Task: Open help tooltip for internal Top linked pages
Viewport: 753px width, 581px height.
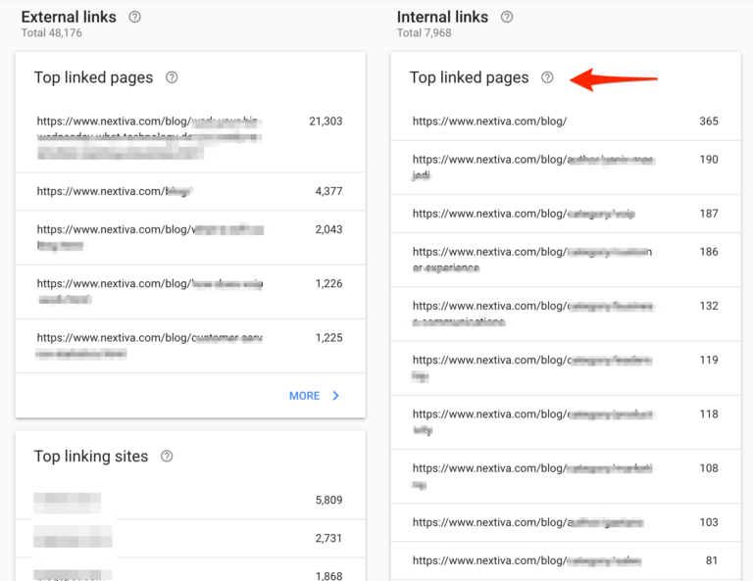Action: (548, 77)
